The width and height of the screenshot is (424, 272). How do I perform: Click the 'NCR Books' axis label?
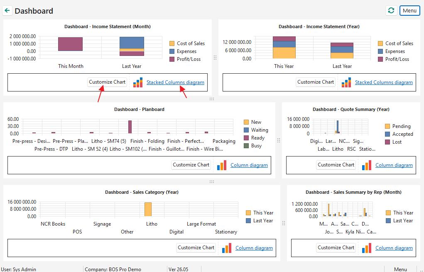click(53, 224)
